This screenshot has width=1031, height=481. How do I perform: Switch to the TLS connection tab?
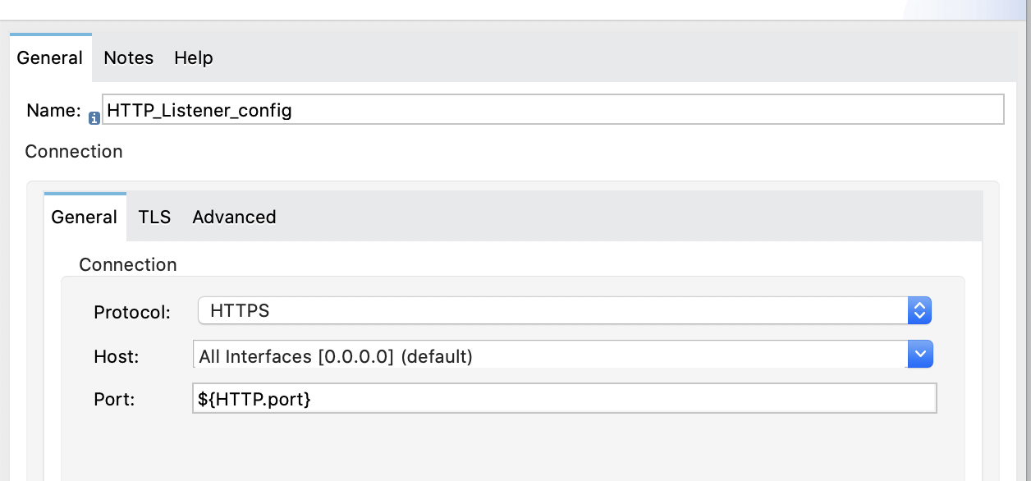(x=154, y=217)
